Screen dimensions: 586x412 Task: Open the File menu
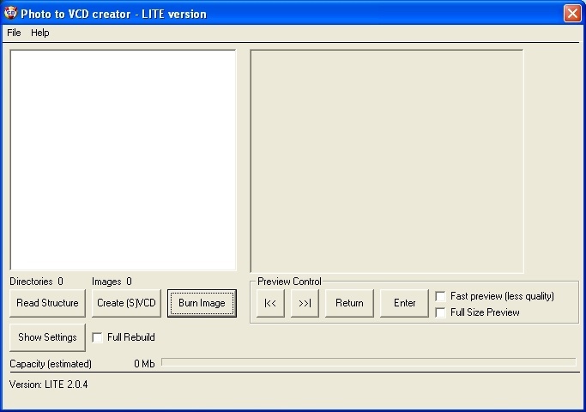14,33
